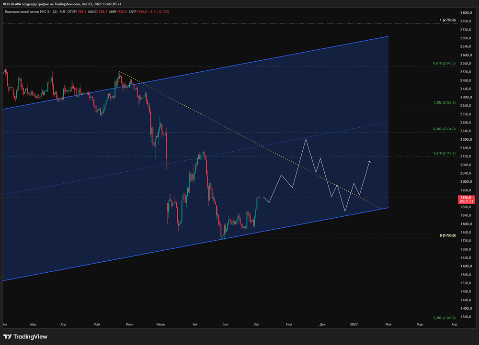This screenshot has height=345, width=479.
Task: Click 'Май' on the time axis
Action: click(x=97, y=324)
